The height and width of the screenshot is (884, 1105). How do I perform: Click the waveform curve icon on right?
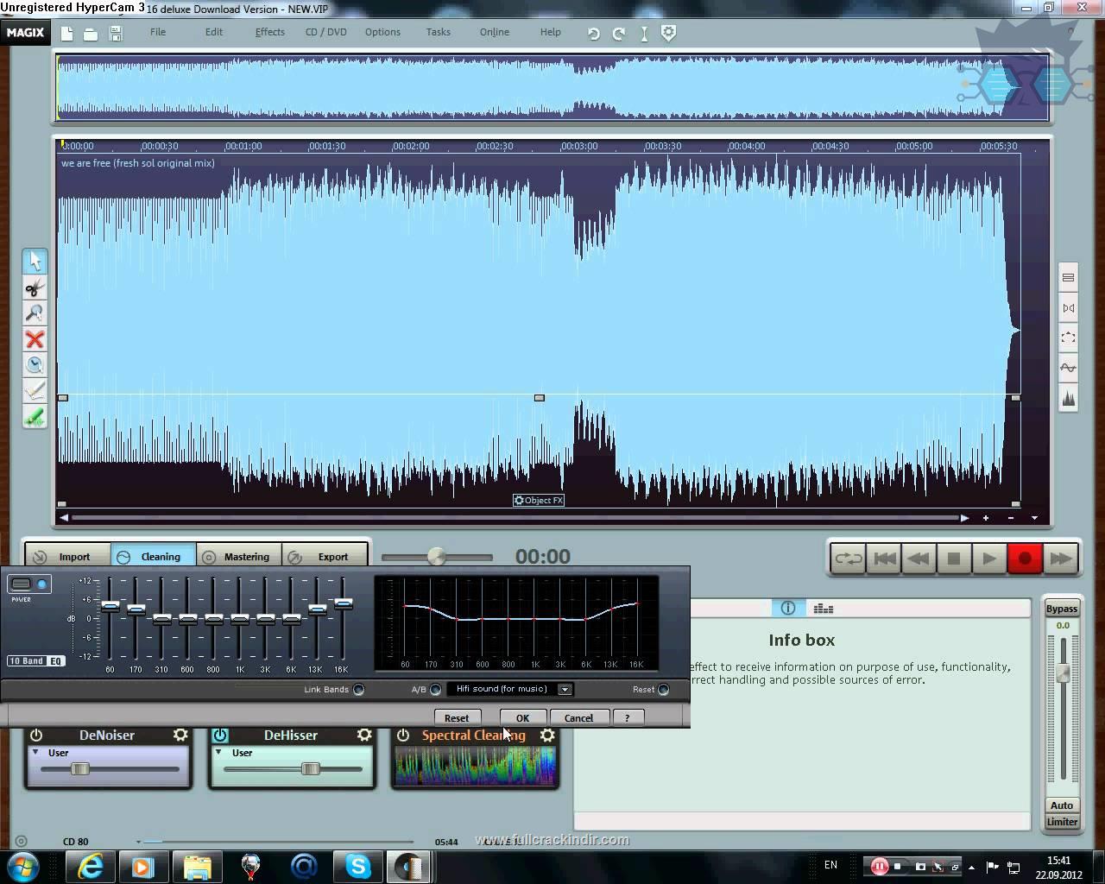coord(1069,368)
